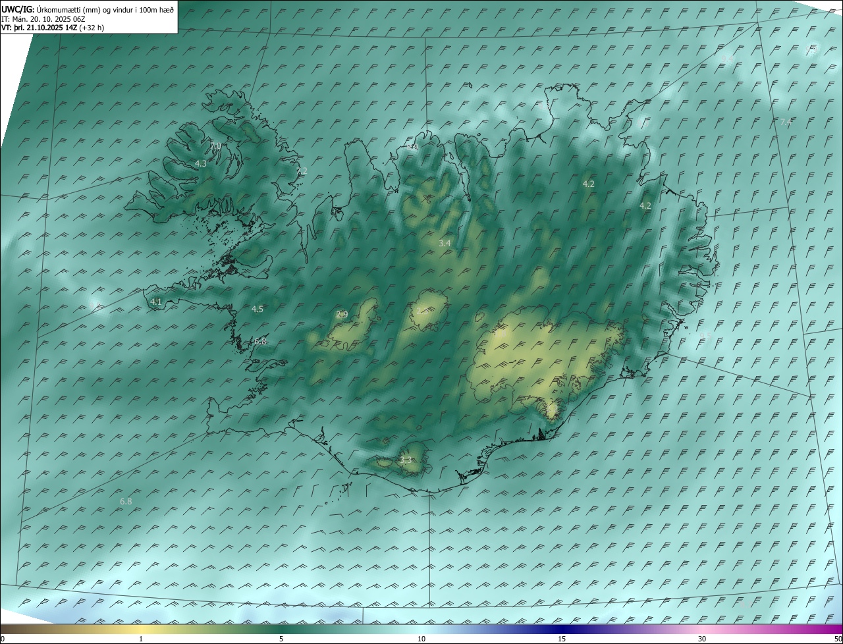Click the "UWC/IG:" map title label
The width and height of the screenshot is (843, 644).
17,9
